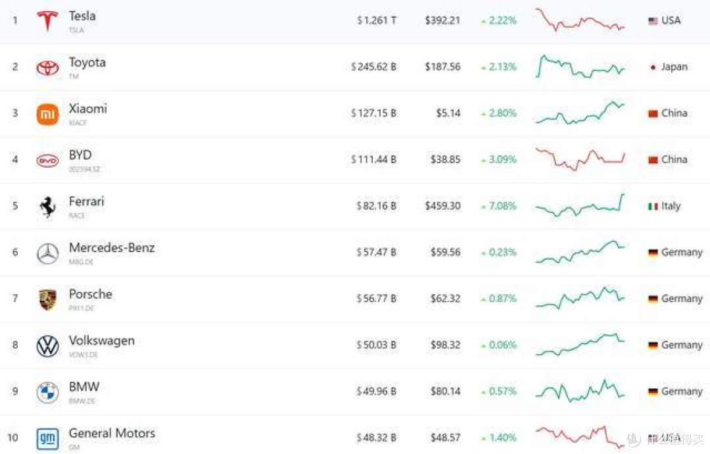Open the Ferrari company link
The width and height of the screenshot is (710, 454).
(x=87, y=201)
